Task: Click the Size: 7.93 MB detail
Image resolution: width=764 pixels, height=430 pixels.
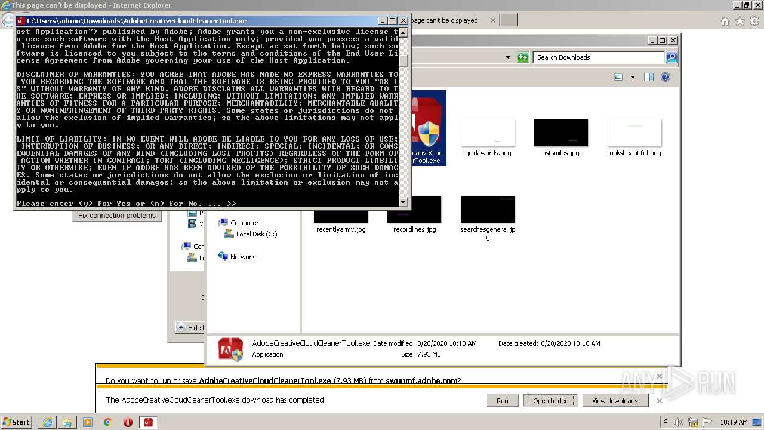Action: (x=421, y=354)
